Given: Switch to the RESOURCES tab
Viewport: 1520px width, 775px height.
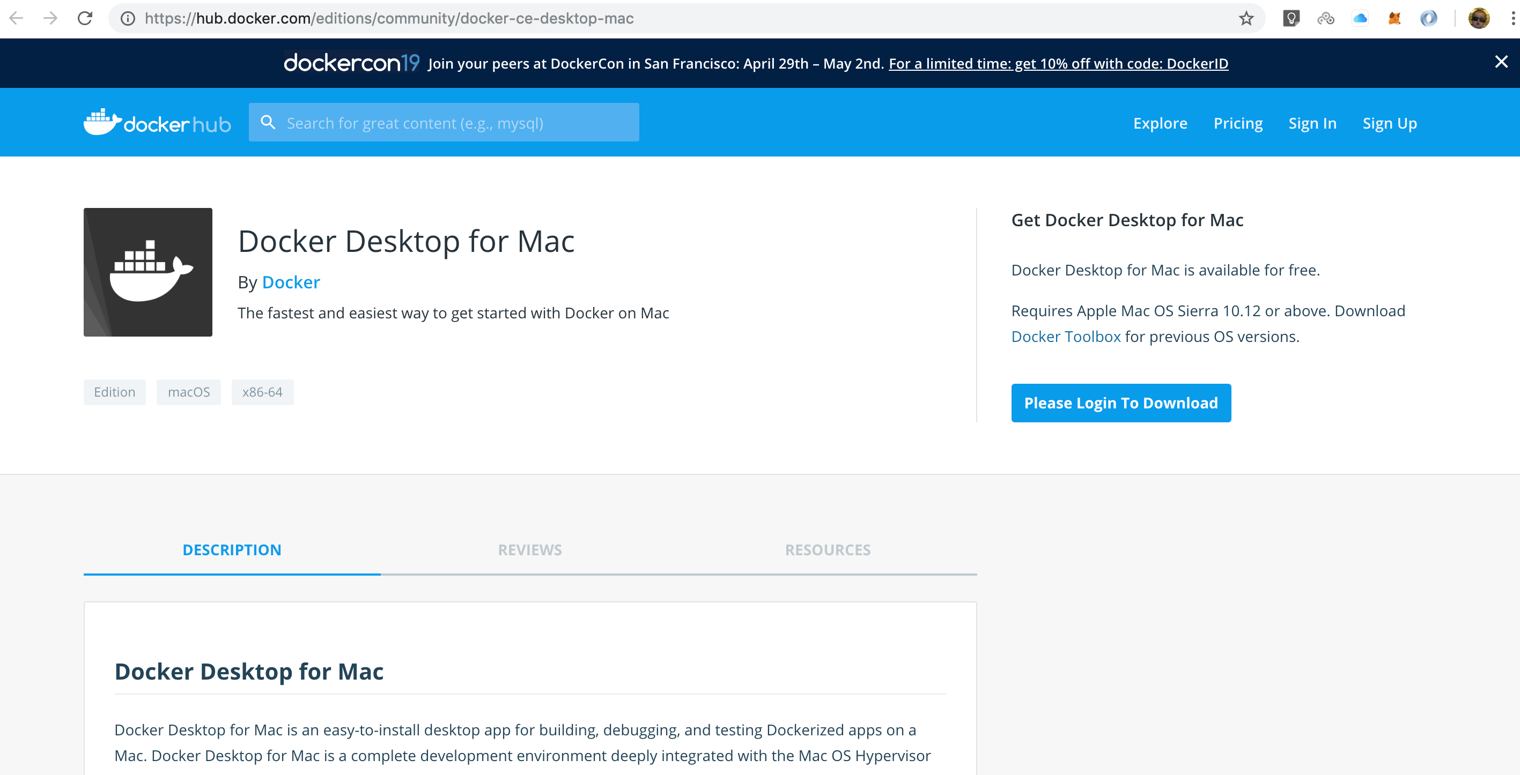Looking at the screenshot, I should tap(828, 550).
